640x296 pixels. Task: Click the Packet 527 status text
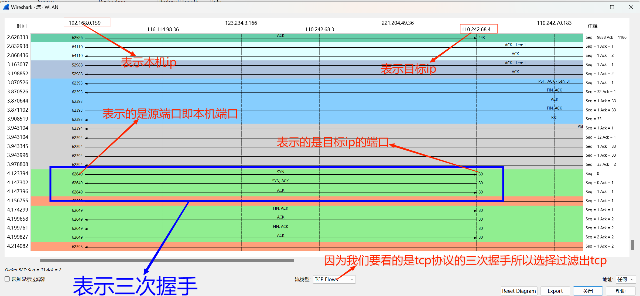(33, 270)
